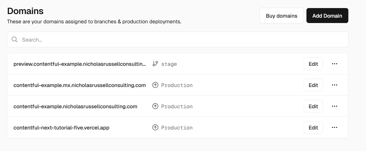
Task: Open three-dot menu for vercel.app domain
Action: 335,128
